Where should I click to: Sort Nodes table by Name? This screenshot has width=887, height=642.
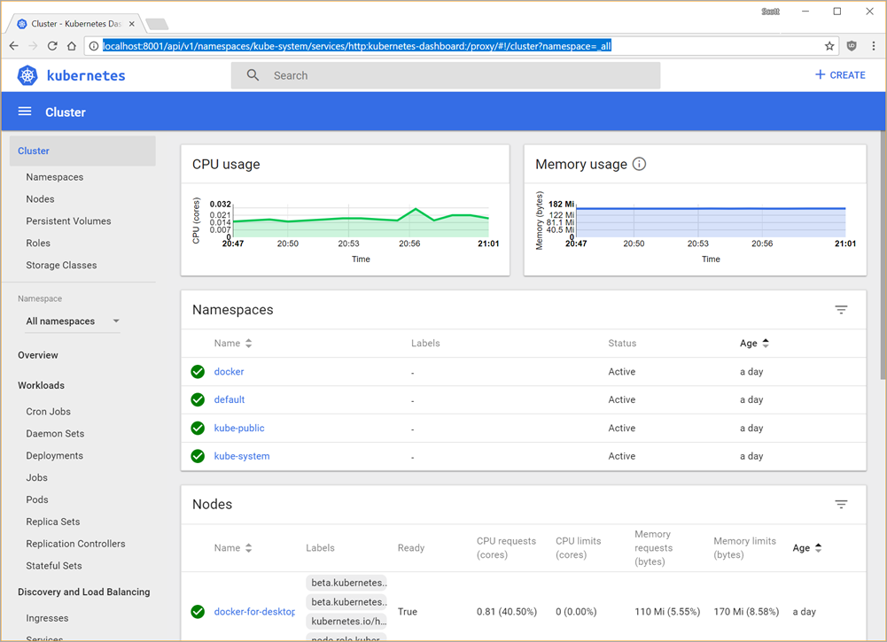click(x=233, y=547)
